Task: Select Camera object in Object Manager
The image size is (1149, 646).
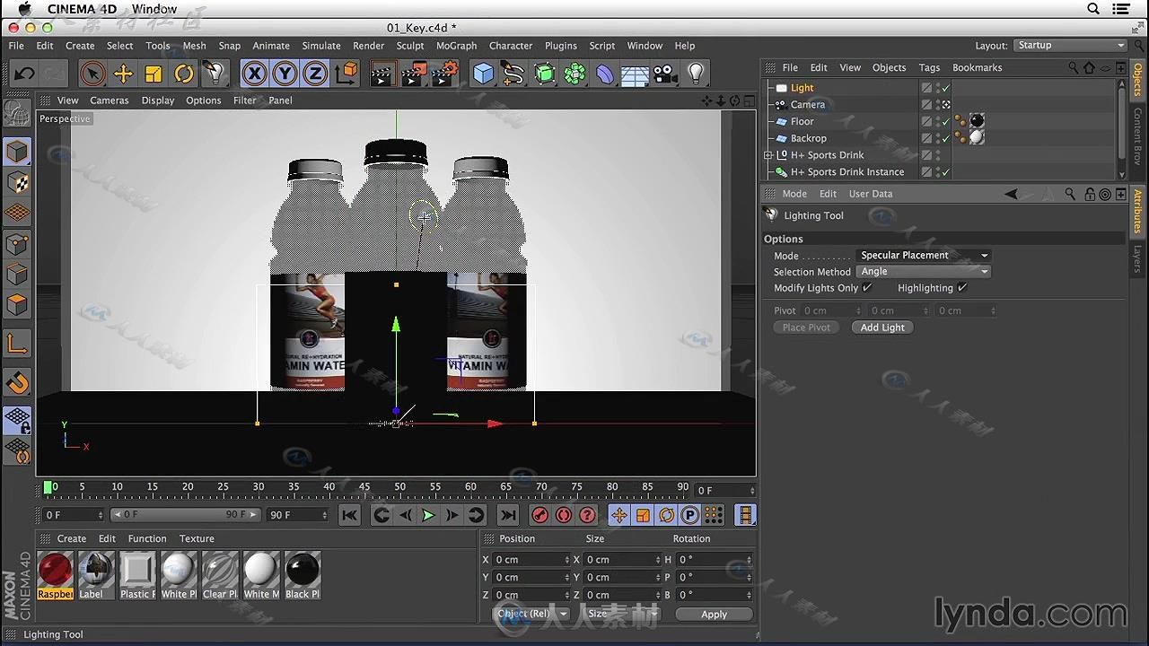Action: 808,105
